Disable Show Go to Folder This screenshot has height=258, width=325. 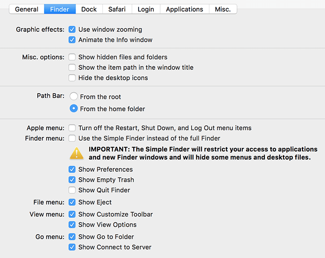pos(72,237)
